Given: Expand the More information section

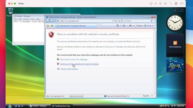Looking at the screenshot, I should (68, 69).
